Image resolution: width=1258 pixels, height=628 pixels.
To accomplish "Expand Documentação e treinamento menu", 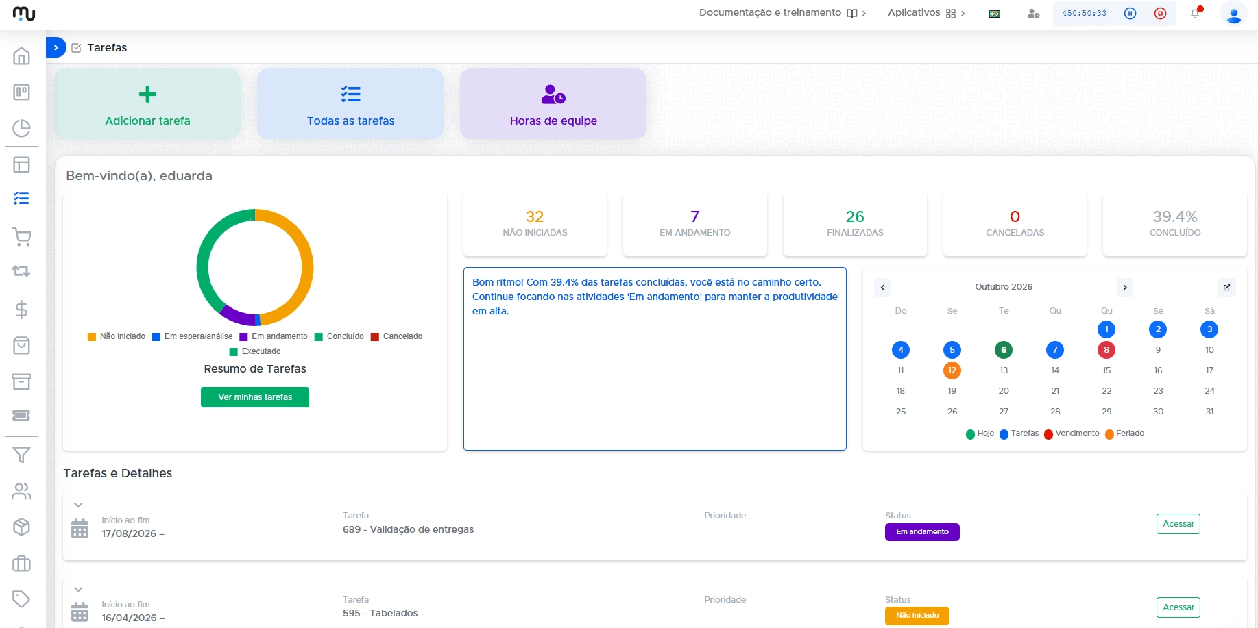I will coord(782,13).
